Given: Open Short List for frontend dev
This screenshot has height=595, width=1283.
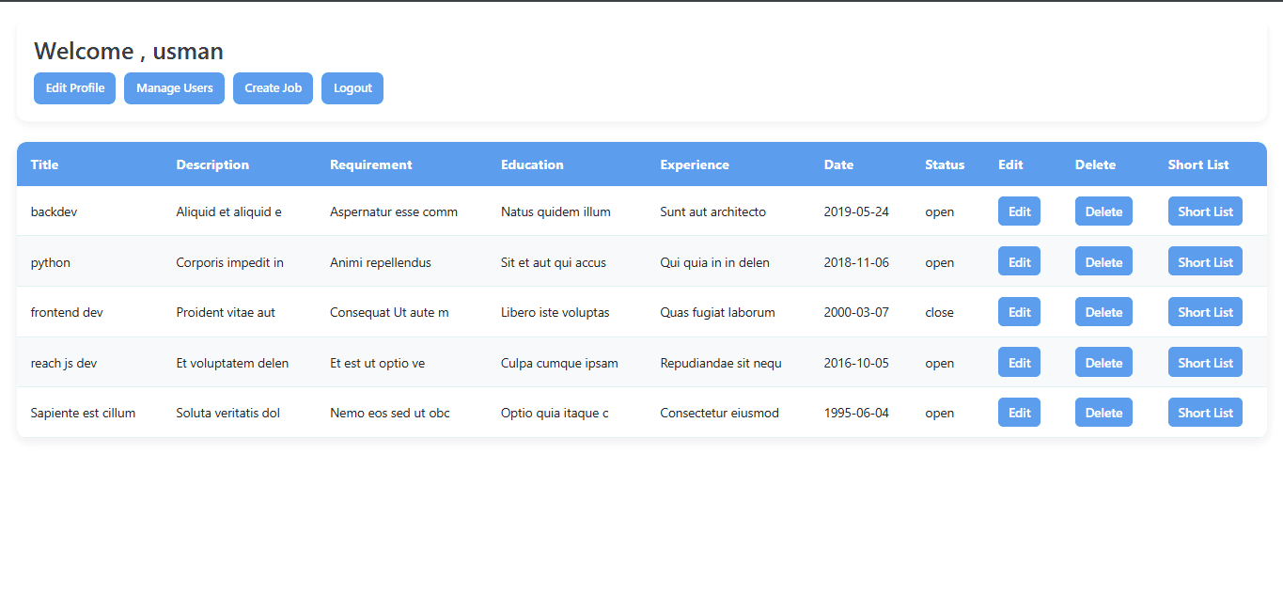Looking at the screenshot, I should (x=1205, y=312).
